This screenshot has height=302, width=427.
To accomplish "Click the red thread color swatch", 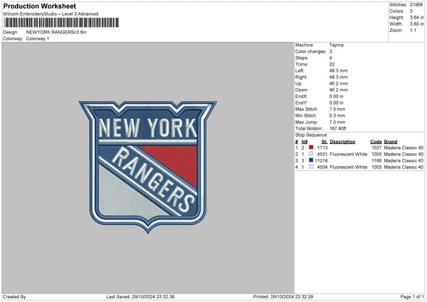I will point(311,147).
